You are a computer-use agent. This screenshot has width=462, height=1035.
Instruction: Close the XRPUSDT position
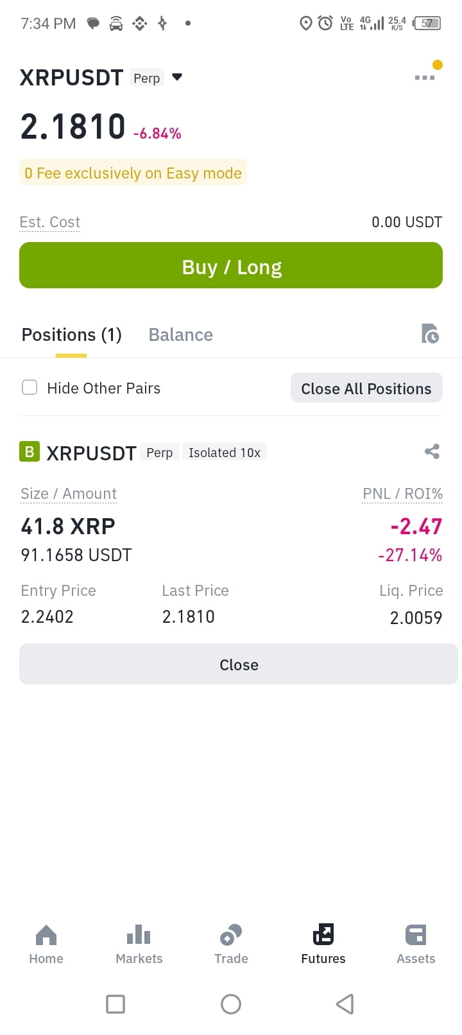(x=239, y=664)
